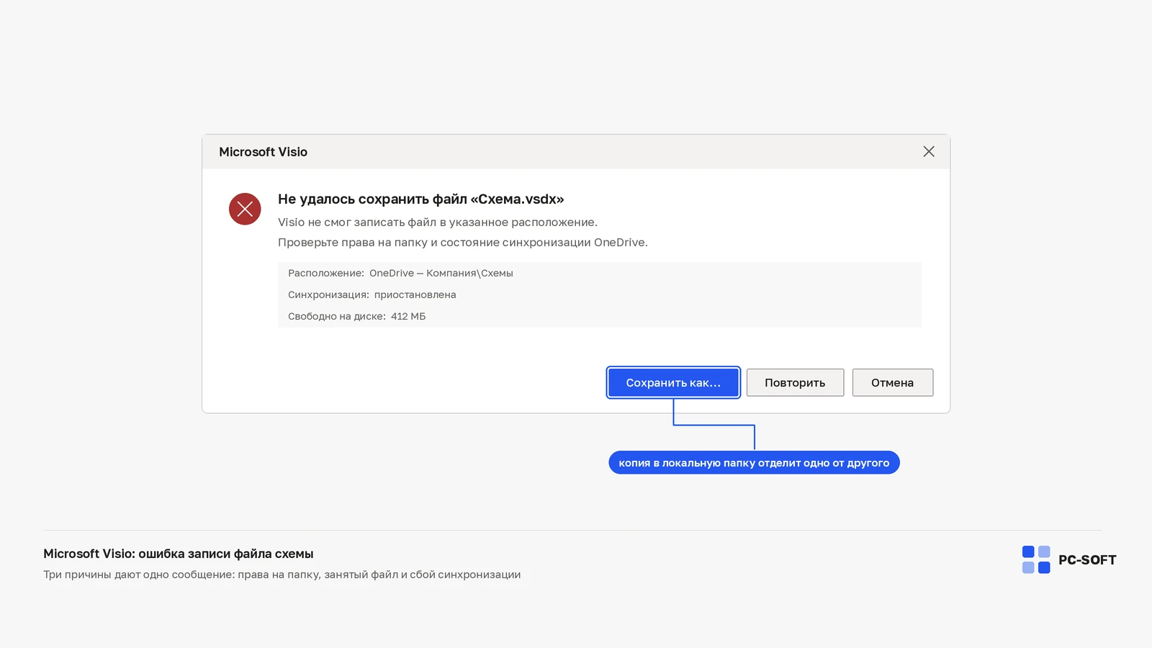Select the PC-SOFT brand name text
Viewport: 1152px width, 648px height.
click(x=1087, y=560)
